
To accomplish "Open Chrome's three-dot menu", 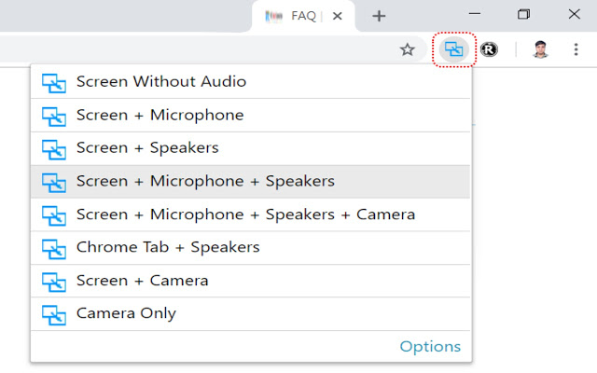I will click(576, 49).
